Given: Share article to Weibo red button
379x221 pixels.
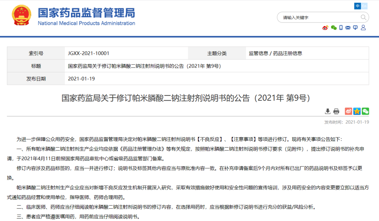Looking at the screenshot, I should (348, 111).
